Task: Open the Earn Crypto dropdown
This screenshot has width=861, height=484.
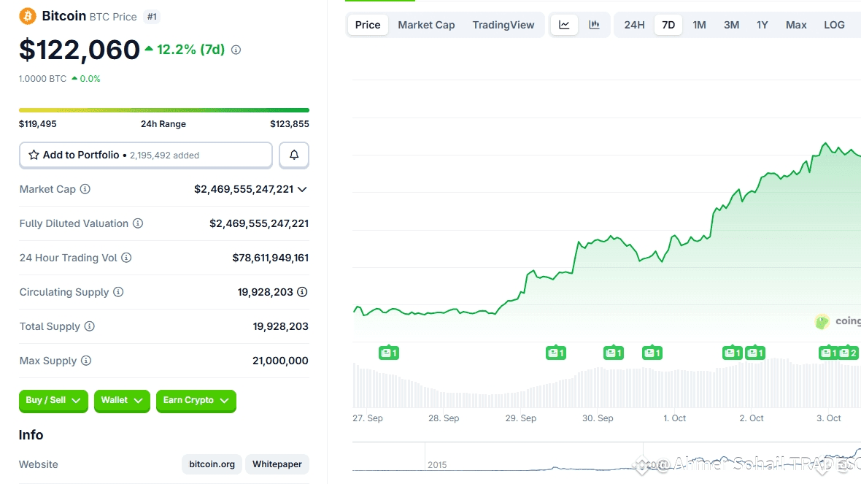Action: pos(196,401)
